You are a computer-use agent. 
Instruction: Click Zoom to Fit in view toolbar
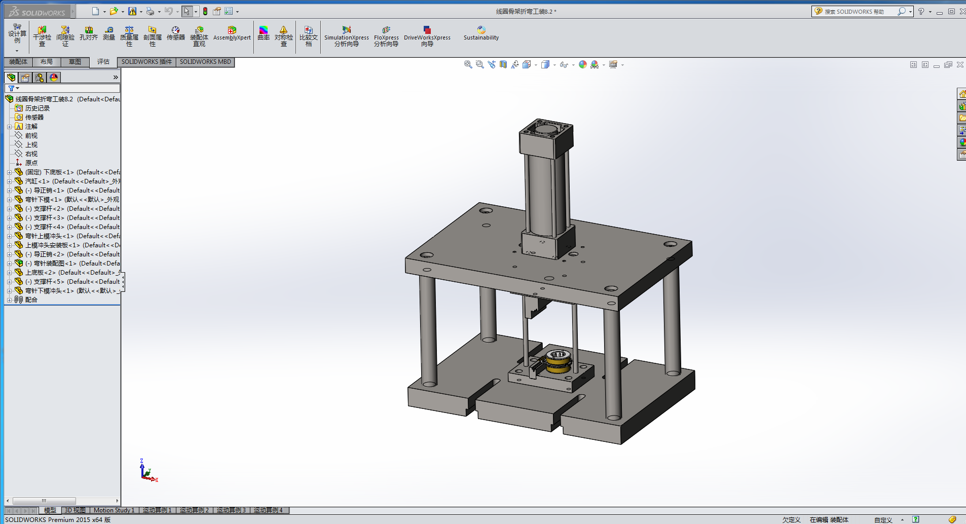pyautogui.click(x=468, y=65)
